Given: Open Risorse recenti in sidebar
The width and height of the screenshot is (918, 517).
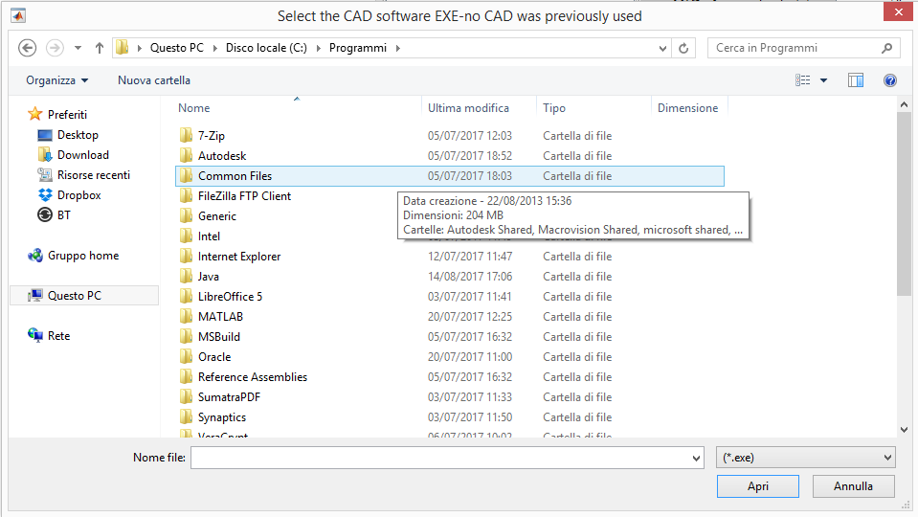Looking at the screenshot, I should pyautogui.click(x=83, y=174).
